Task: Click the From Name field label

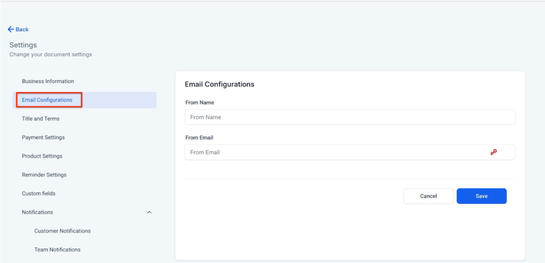Action: point(199,102)
